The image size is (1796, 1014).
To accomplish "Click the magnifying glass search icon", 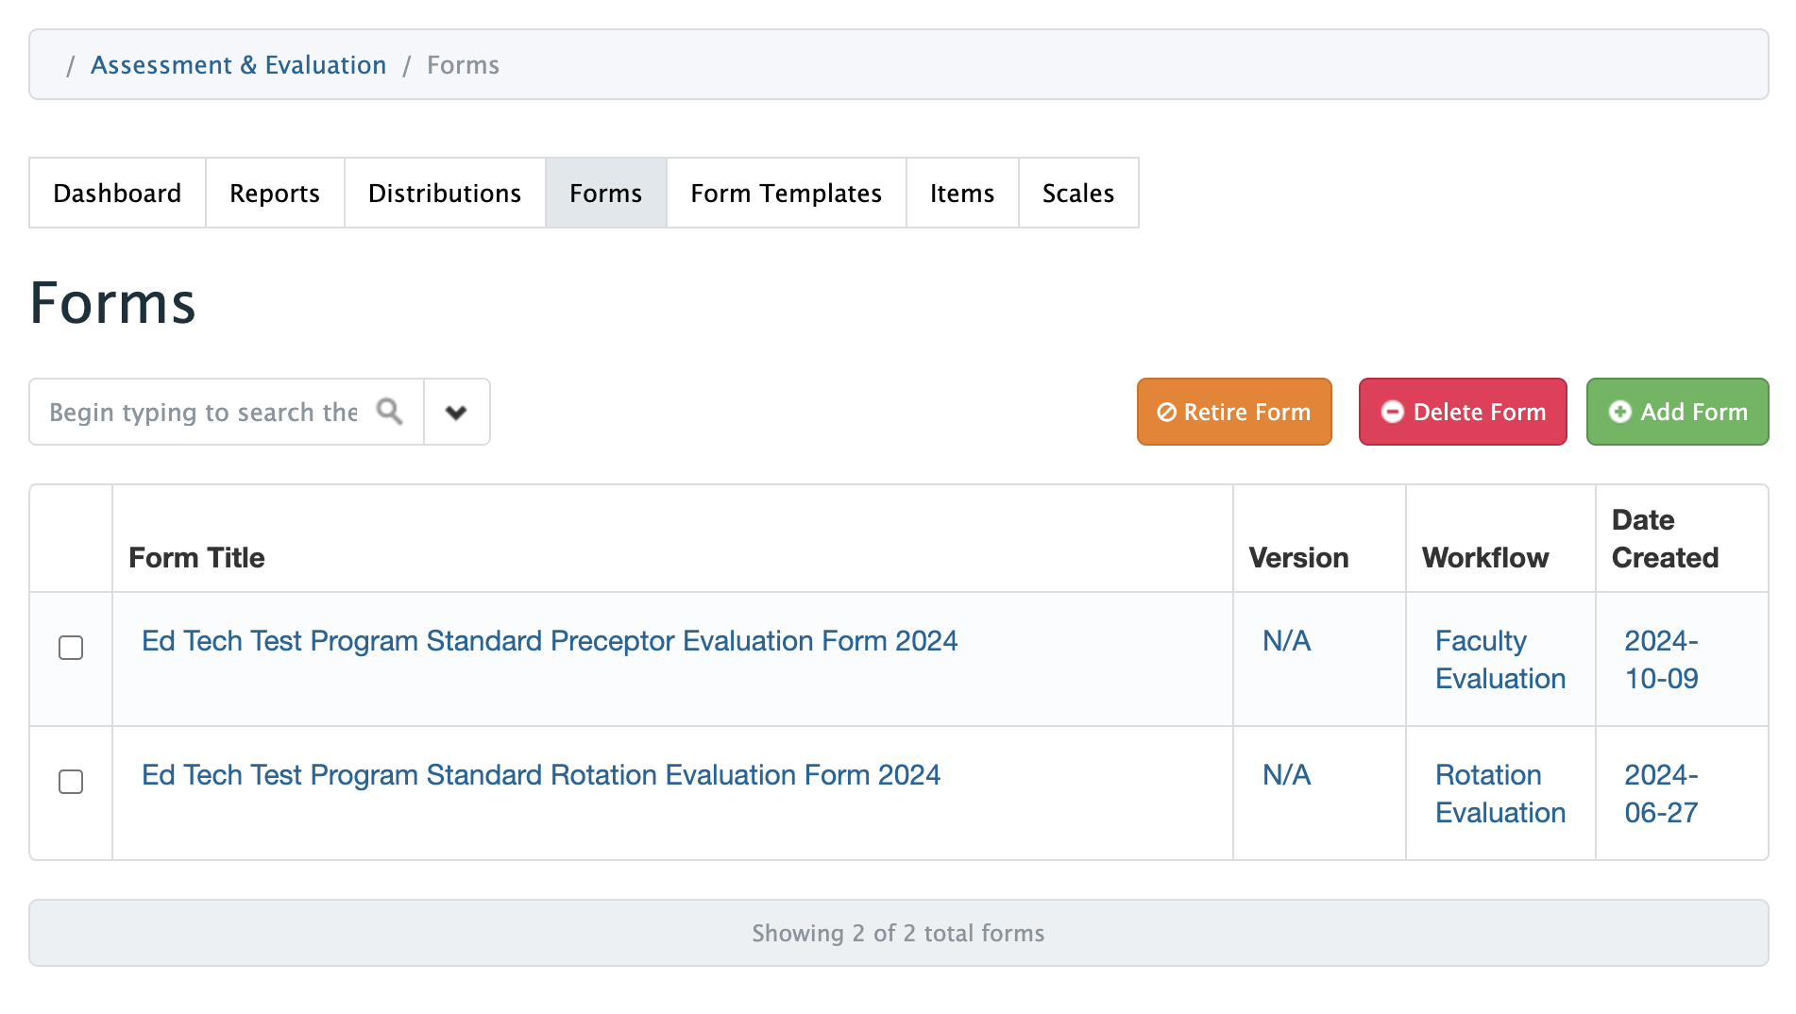I will (x=389, y=412).
